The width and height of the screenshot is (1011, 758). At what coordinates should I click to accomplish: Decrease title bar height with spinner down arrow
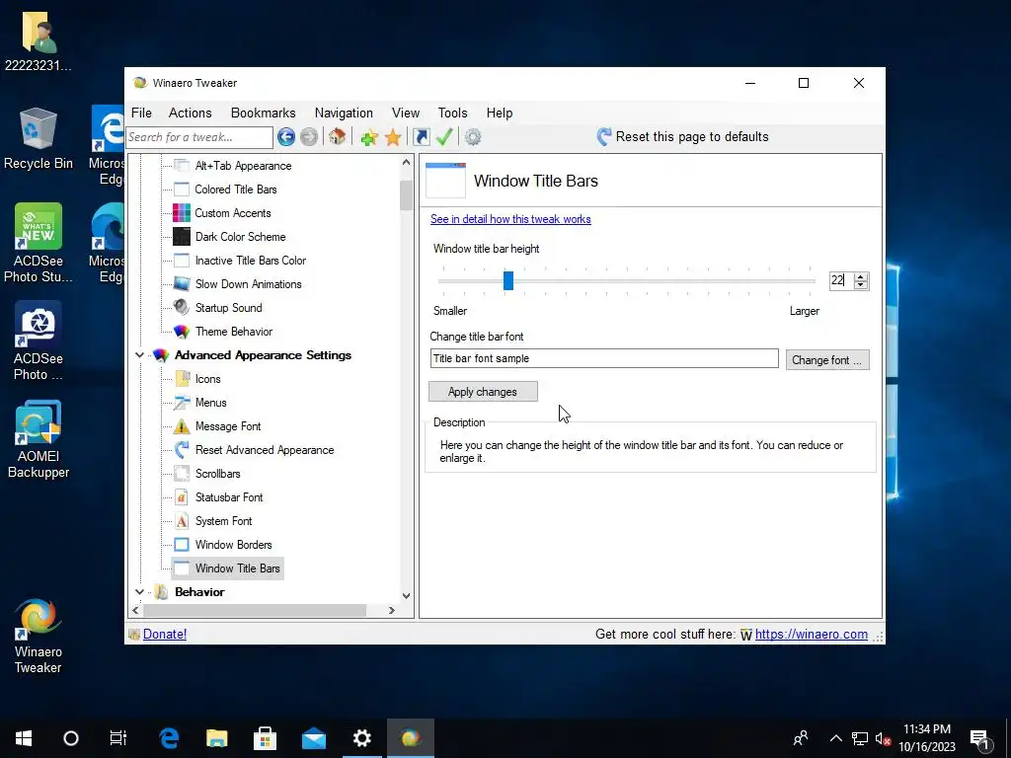(x=861, y=285)
